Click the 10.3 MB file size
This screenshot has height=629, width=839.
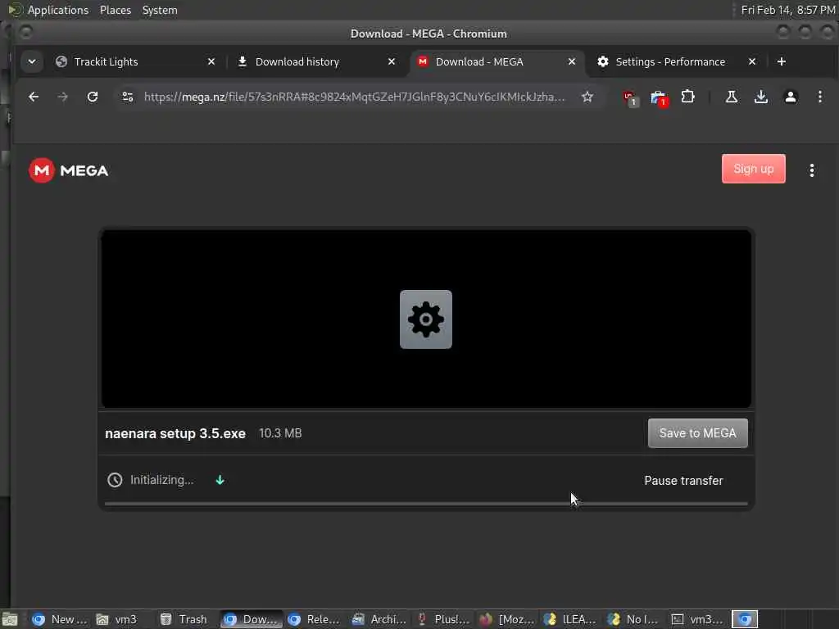tap(280, 433)
